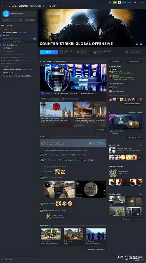
Task: Open the LIBRARY tab
Action: coord(23,6)
